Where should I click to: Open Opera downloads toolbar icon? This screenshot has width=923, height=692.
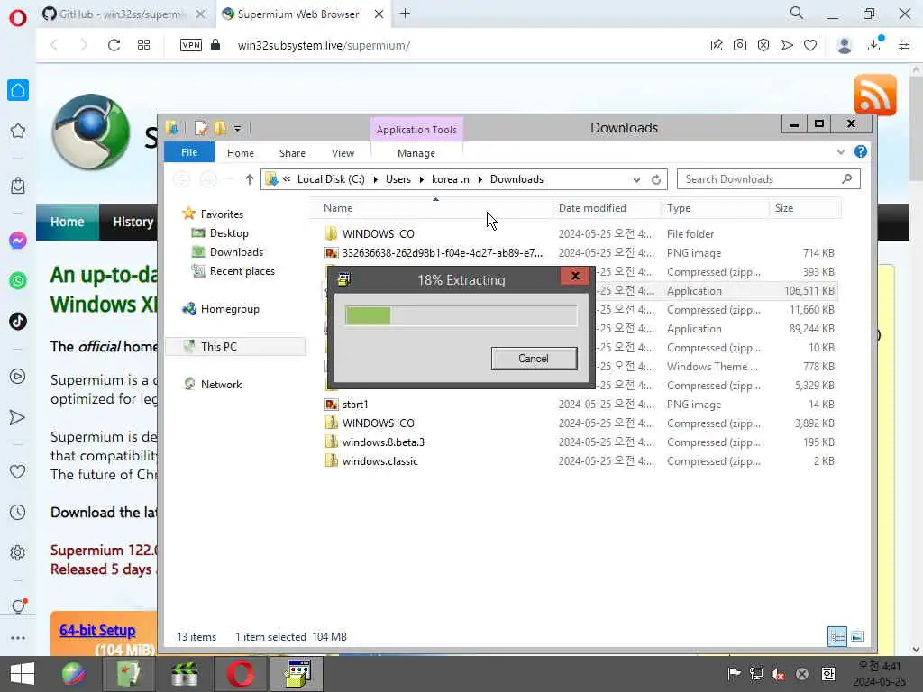(x=874, y=45)
